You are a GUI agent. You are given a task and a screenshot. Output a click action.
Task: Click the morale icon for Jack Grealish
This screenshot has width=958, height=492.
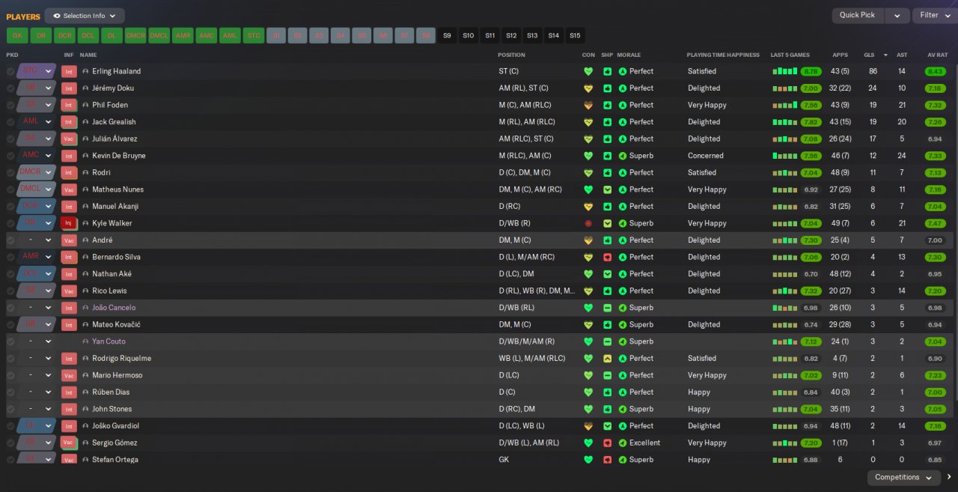pos(623,122)
